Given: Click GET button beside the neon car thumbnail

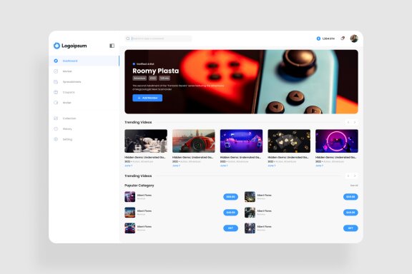Looking at the screenshot, I should pos(231,228).
